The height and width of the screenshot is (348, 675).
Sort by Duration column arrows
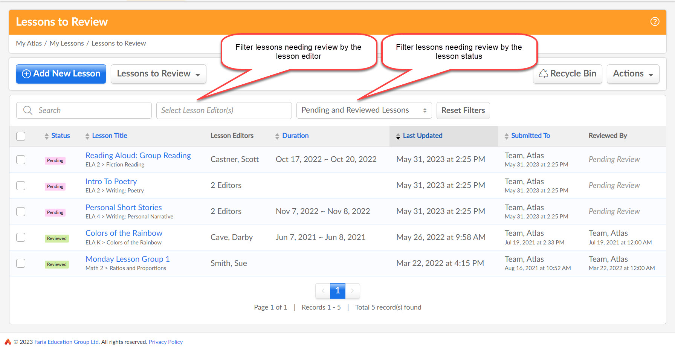tap(277, 136)
